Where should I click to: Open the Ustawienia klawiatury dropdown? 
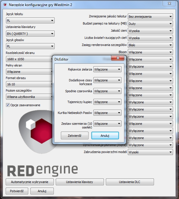(30, 34)
